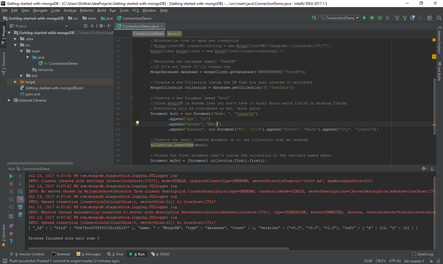
Task: Open 9: Version Control tool window
Action: coord(27,254)
